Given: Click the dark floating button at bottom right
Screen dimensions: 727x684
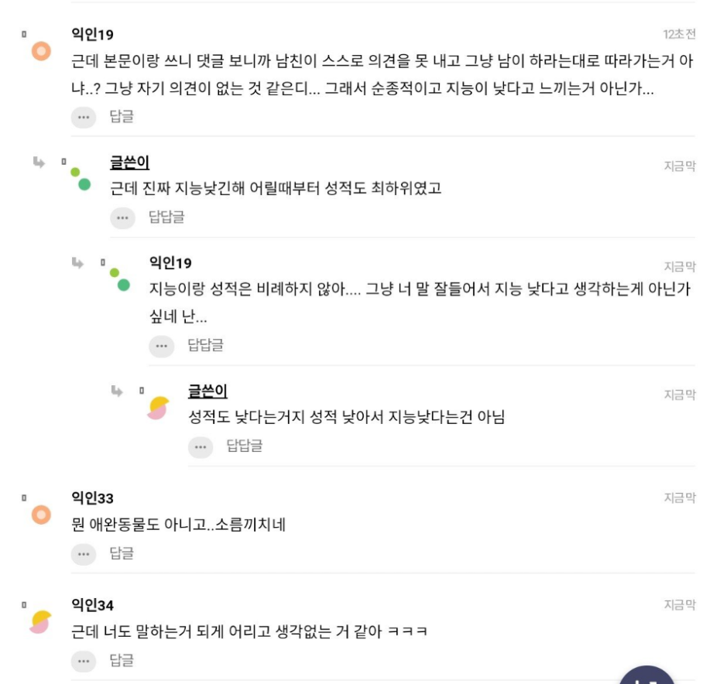Looking at the screenshot, I should [646, 676].
